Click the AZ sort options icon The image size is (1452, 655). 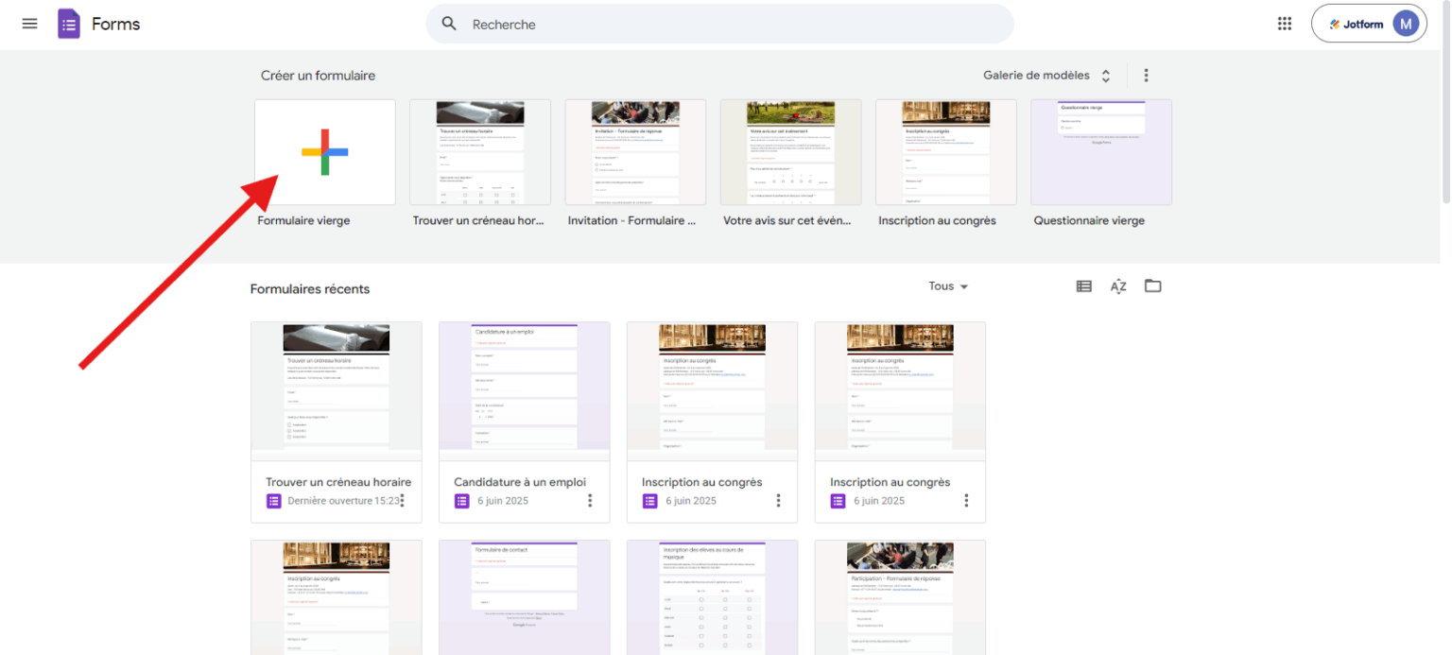(x=1118, y=286)
